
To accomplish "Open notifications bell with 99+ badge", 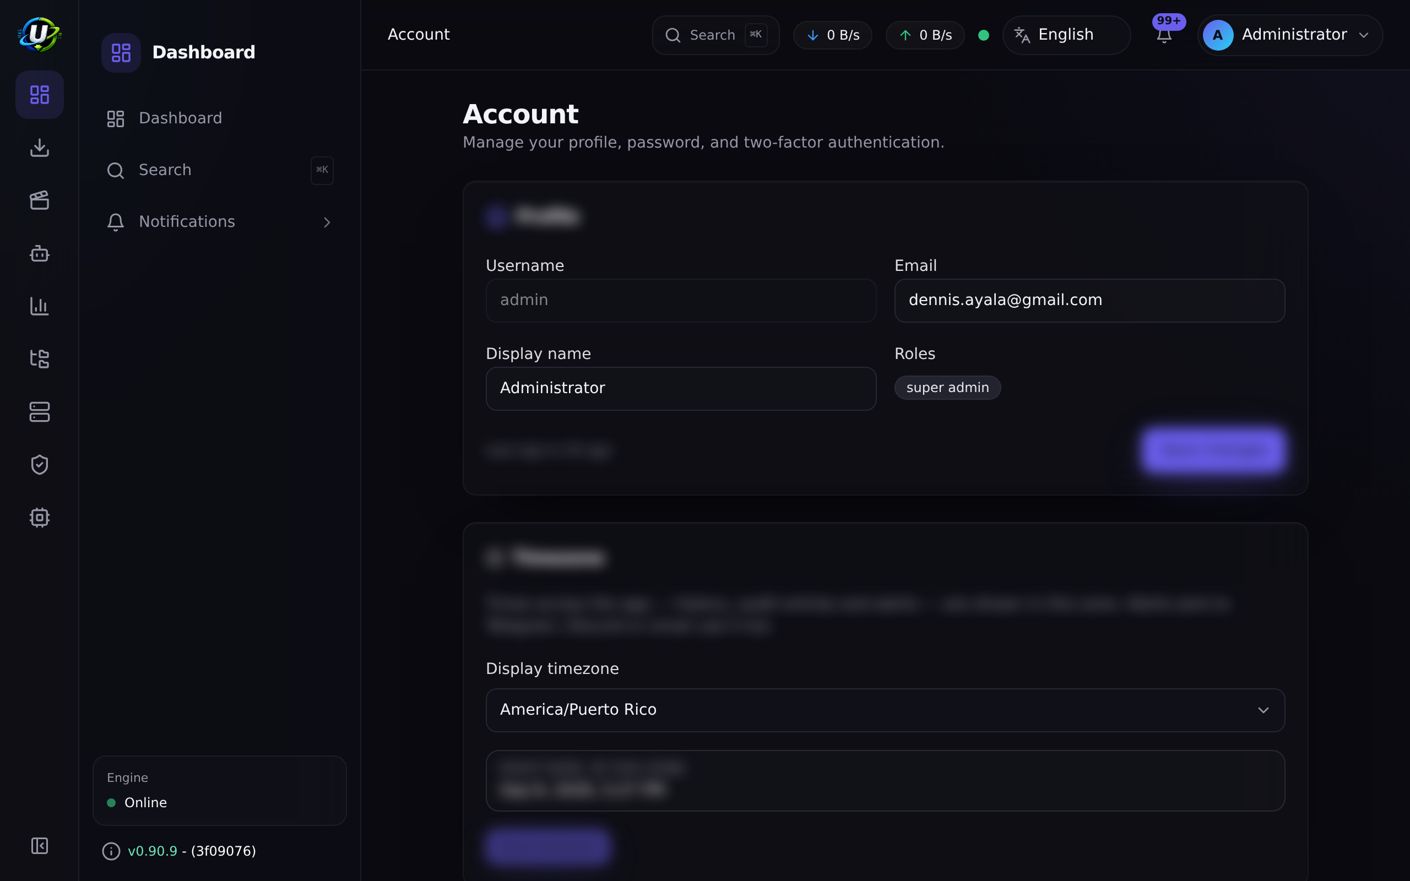I will [1165, 34].
